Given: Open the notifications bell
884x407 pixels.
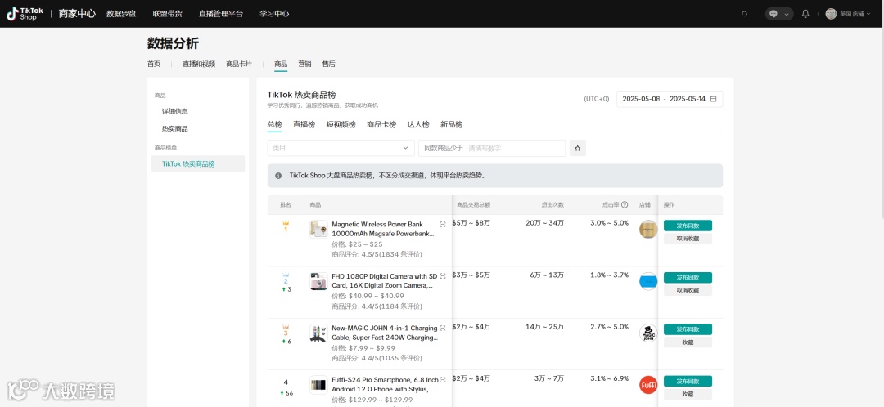Looking at the screenshot, I should pyautogui.click(x=805, y=14).
